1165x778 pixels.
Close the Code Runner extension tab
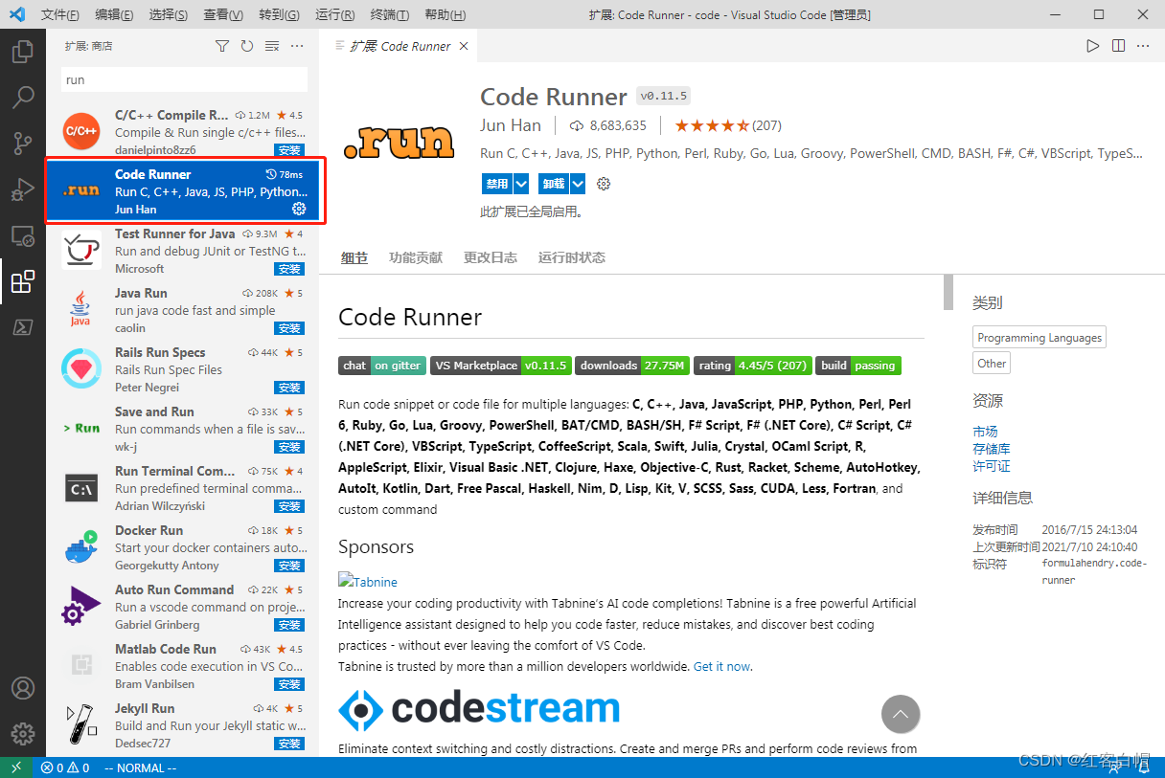464,46
